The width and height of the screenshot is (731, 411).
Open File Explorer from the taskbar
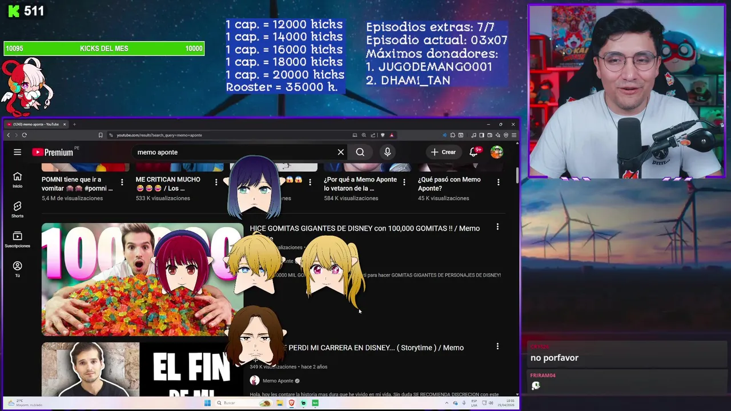tap(279, 403)
